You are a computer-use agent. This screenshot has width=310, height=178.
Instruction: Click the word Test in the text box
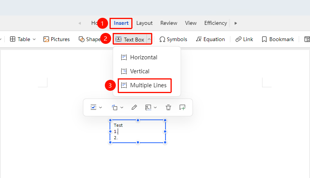(x=118, y=125)
